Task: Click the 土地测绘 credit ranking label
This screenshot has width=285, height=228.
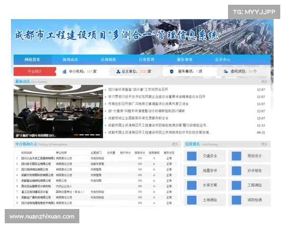Action: (x=210, y=200)
